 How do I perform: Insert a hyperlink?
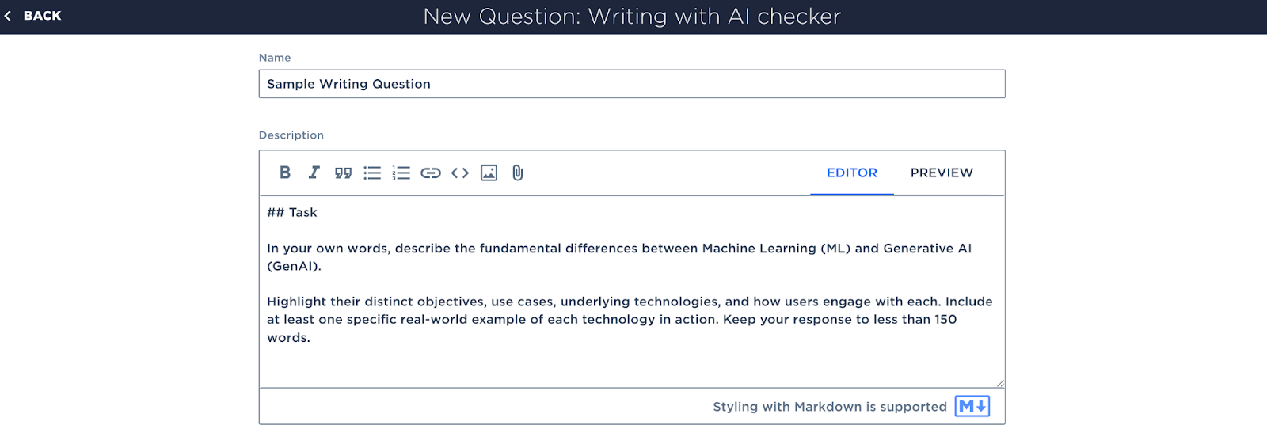pyautogui.click(x=431, y=173)
